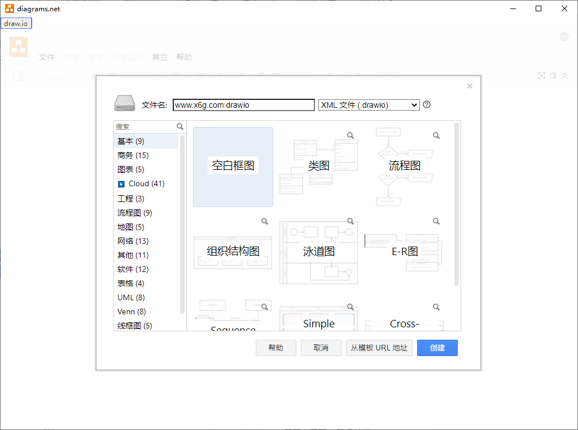Screen dimensions: 578x430
Task: Open the 文件 menu
Action: pos(47,57)
